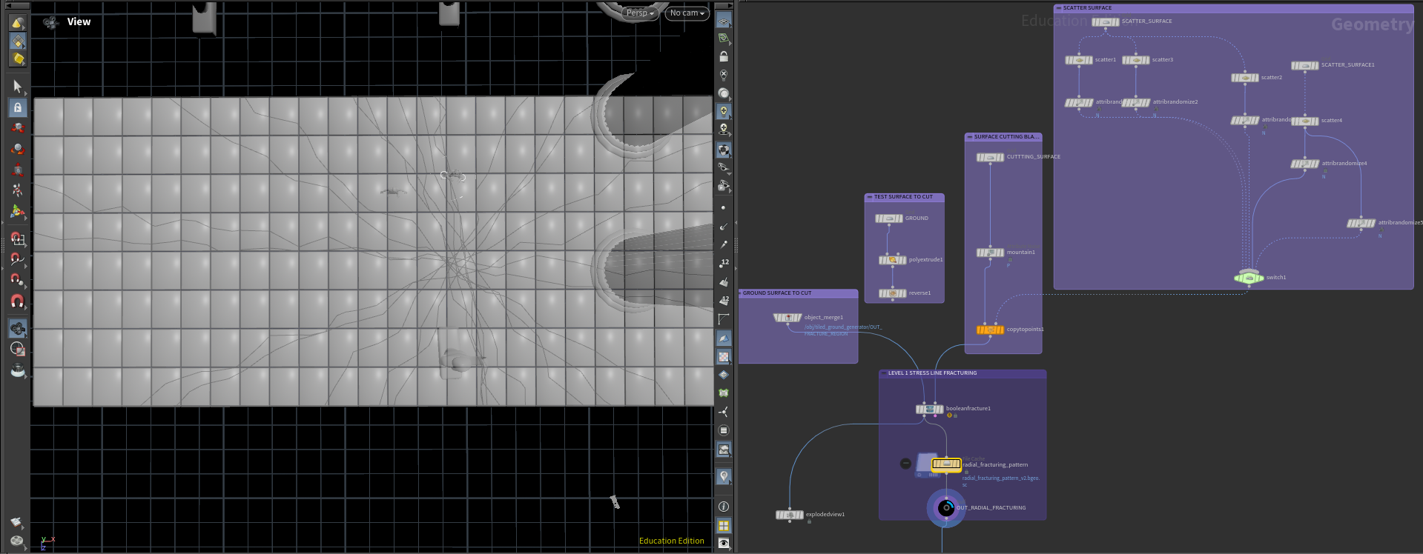The image size is (1423, 554).
Task: Open the Persp viewport dropdown
Action: click(640, 13)
